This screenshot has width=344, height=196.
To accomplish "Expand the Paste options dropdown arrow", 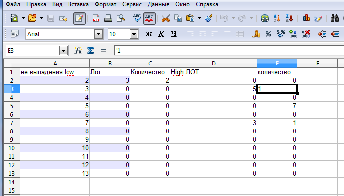I will pos(199,18).
